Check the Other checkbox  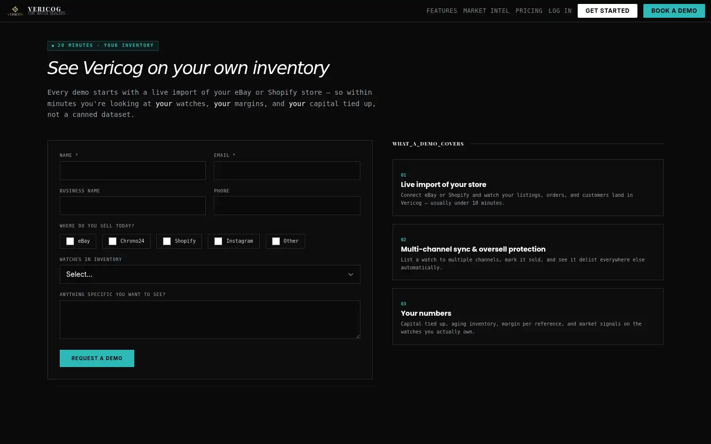pyautogui.click(x=276, y=241)
